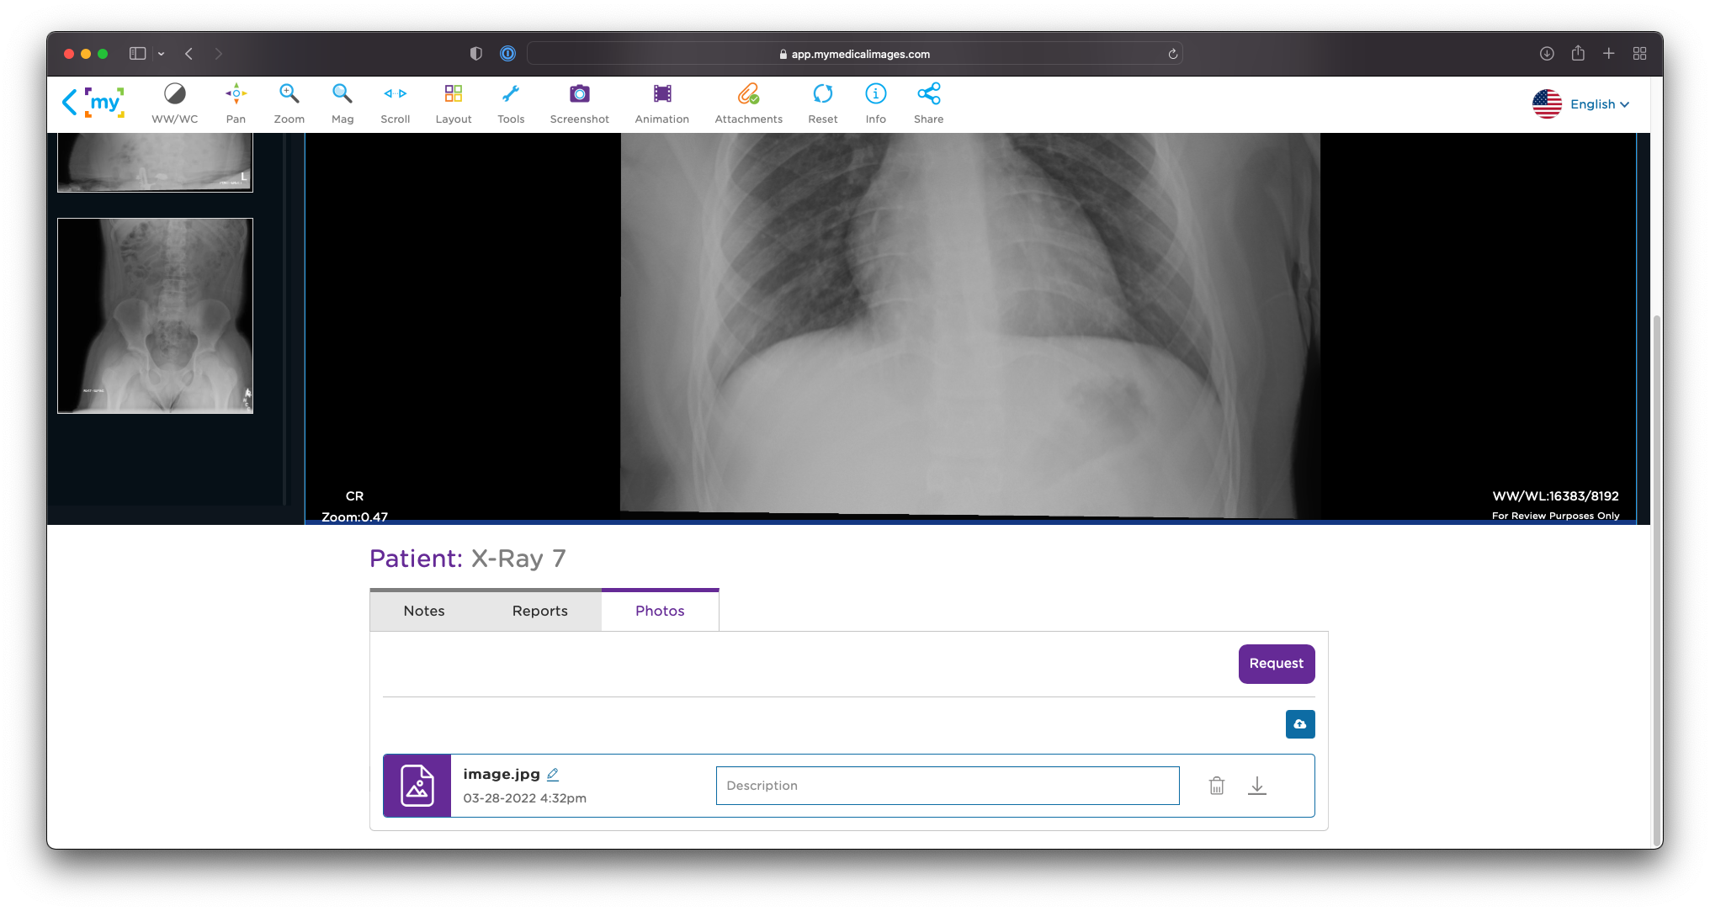
Task: Choose the Scroll tool
Action: [395, 103]
